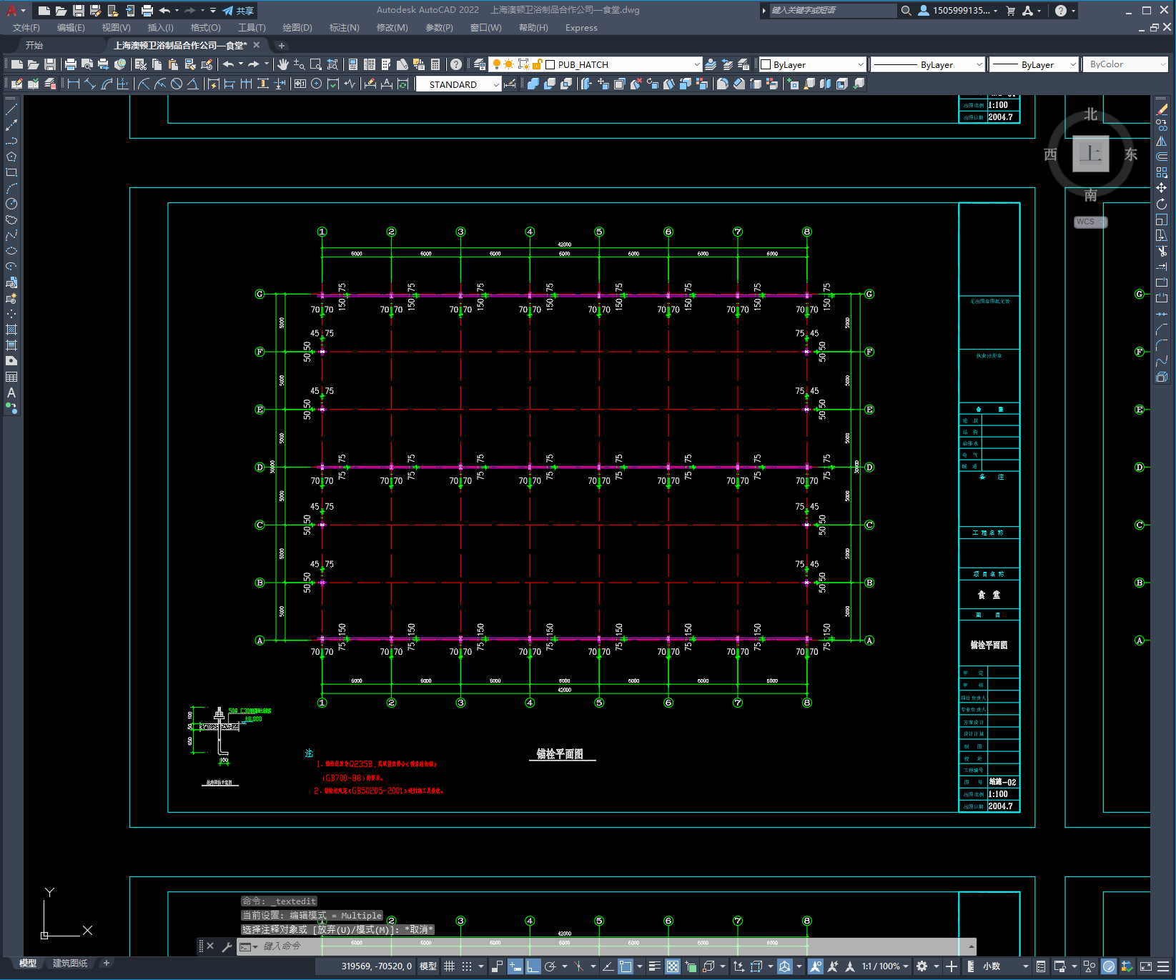This screenshot has width=1176, height=980.
Task: Click the keyword search field in title bar
Action: click(833, 11)
